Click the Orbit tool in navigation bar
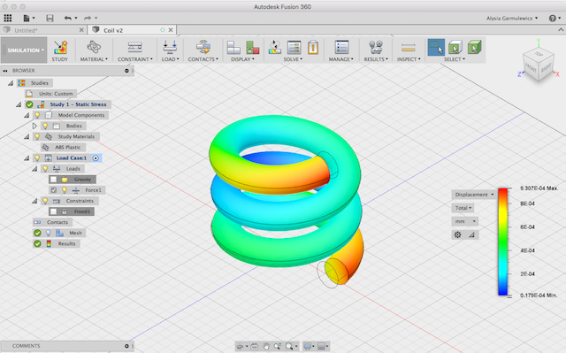The height and width of the screenshot is (353, 566). pyautogui.click(x=240, y=346)
